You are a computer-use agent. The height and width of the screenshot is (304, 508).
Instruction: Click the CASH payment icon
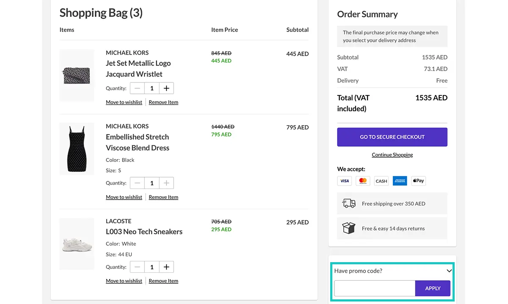(x=381, y=181)
